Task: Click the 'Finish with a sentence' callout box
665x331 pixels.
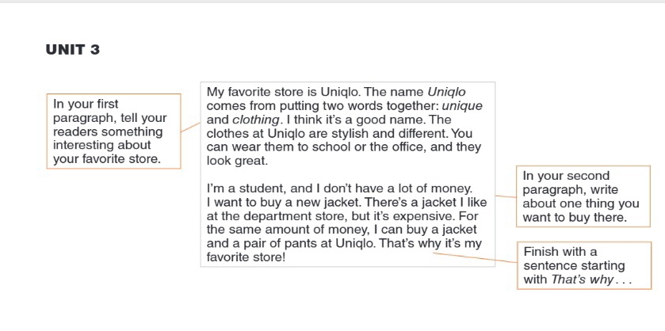Action: pos(579,266)
